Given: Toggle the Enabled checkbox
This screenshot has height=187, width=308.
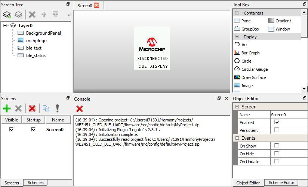Looking at the screenshot, I should (277, 122).
